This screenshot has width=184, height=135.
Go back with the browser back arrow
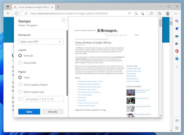(8, 14)
